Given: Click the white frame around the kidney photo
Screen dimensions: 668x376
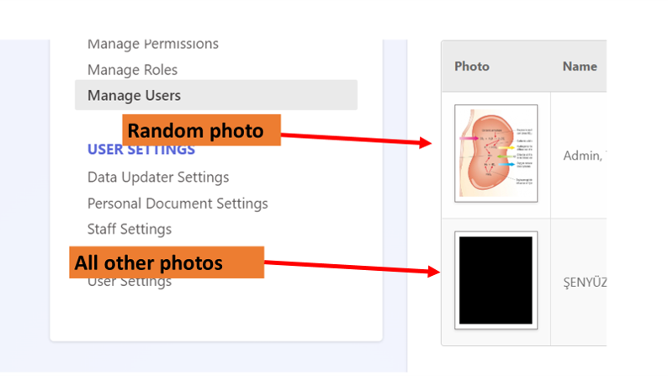Looking at the screenshot, I should pos(496,107).
